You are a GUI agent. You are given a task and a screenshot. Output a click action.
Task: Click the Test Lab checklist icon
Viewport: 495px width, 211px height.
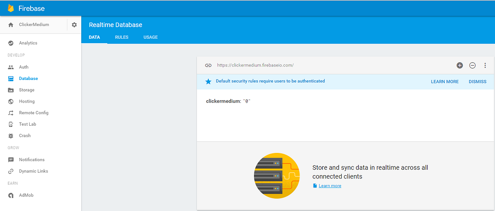pos(11,124)
